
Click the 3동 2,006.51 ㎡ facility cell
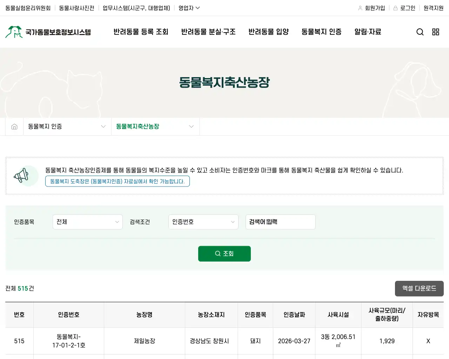pyautogui.click(x=338, y=341)
